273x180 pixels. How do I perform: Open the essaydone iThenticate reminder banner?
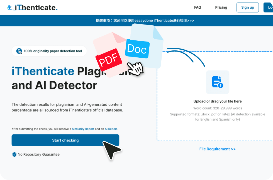(145, 21)
